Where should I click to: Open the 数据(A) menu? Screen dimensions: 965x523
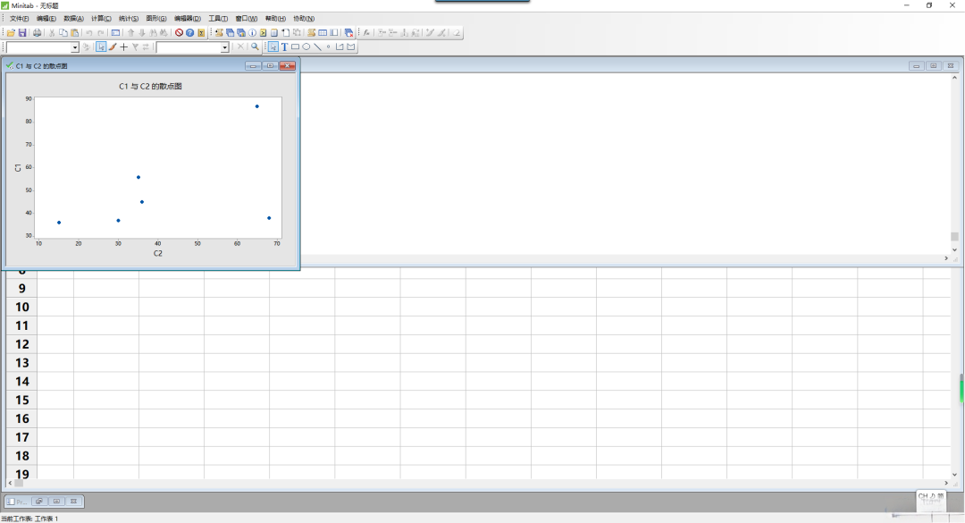coord(73,19)
